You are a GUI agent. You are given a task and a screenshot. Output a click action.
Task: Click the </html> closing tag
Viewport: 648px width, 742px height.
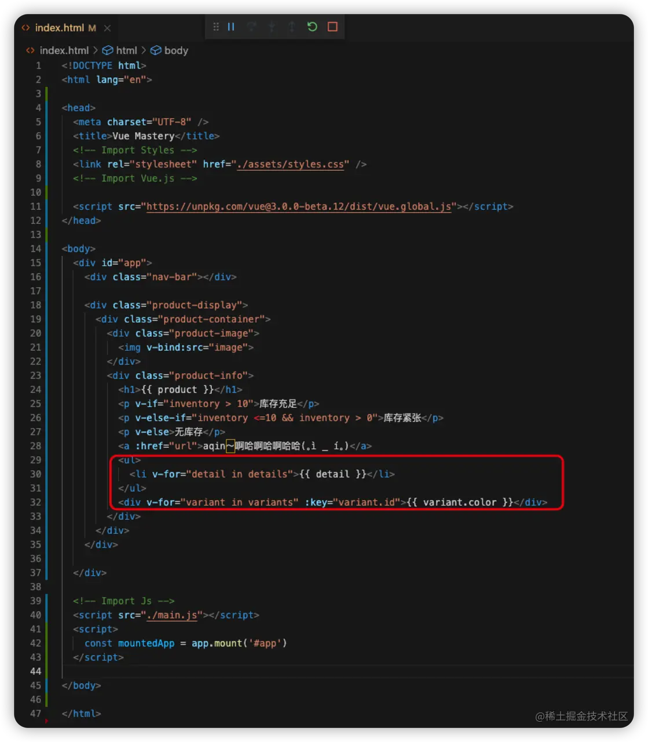pos(81,714)
